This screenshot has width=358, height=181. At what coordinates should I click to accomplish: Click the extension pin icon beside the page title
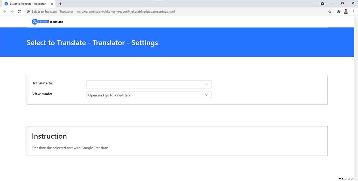click(x=28, y=11)
